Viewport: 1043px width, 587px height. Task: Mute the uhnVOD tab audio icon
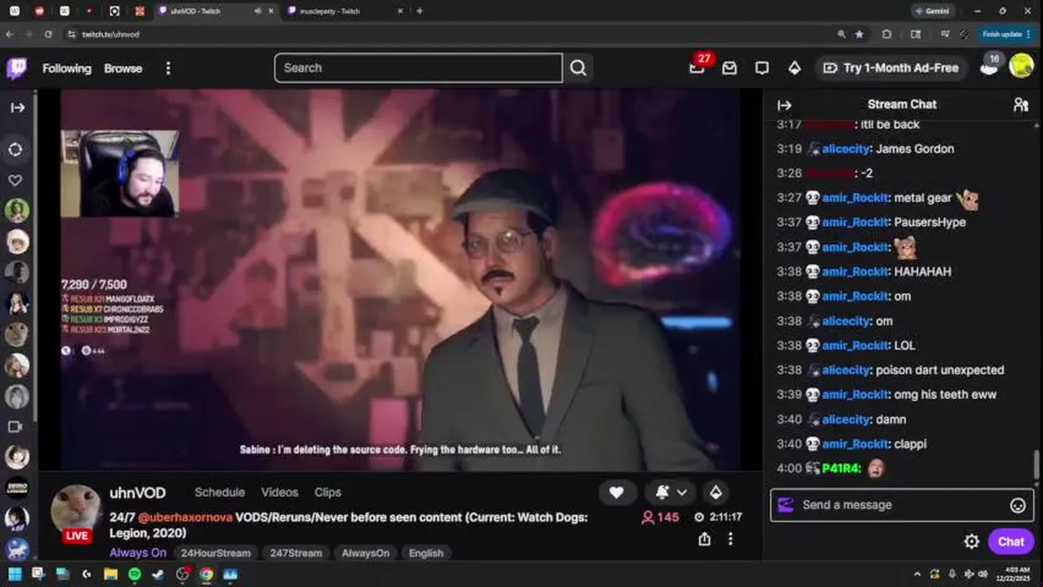pyautogui.click(x=258, y=11)
